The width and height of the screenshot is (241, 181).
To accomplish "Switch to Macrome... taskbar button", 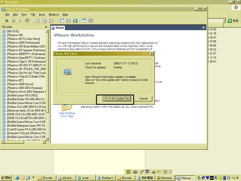I will coord(165,178).
